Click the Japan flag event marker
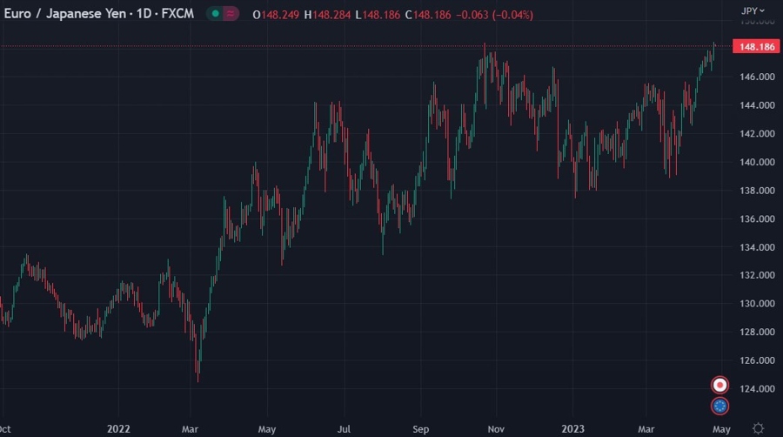 [x=719, y=385]
